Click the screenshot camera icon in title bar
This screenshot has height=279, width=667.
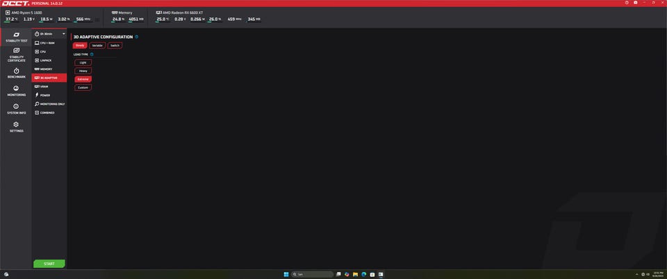tap(636, 3)
